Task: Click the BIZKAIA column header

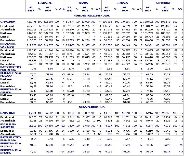Action: click(x=122, y=3)
